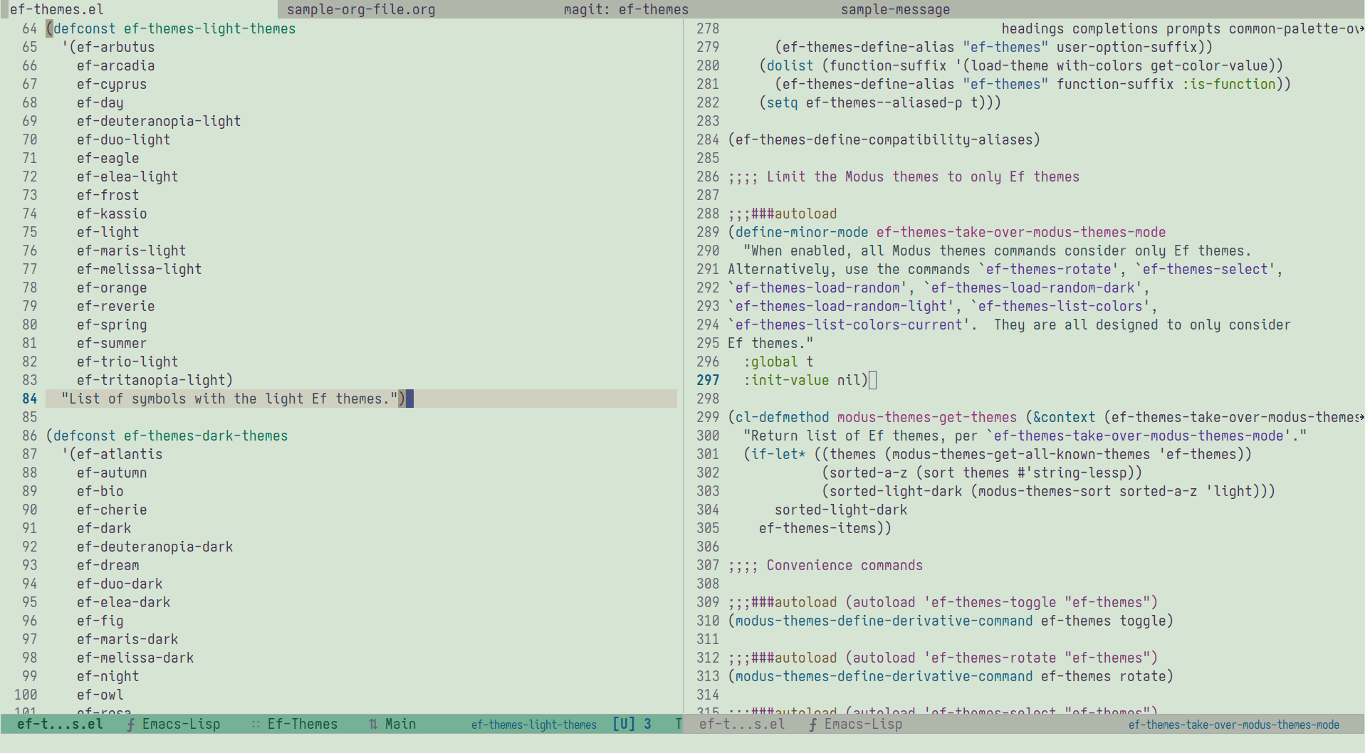Place cursor on ef-dream
This screenshot has height=753, width=1365.
(x=108, y=565)
